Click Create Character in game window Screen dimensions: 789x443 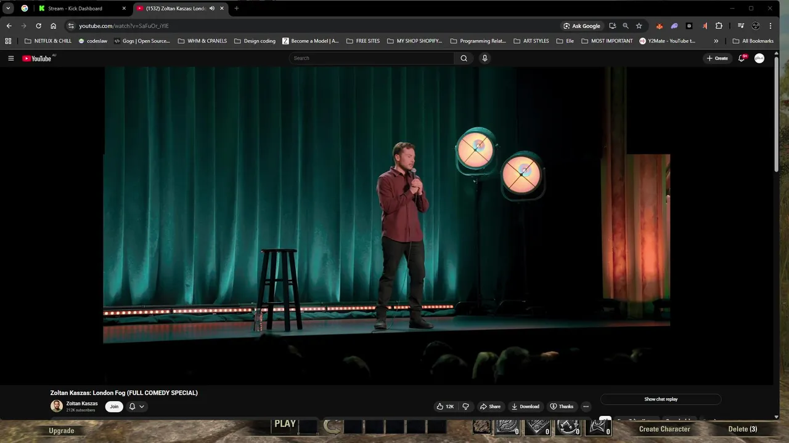coord(664,429)
